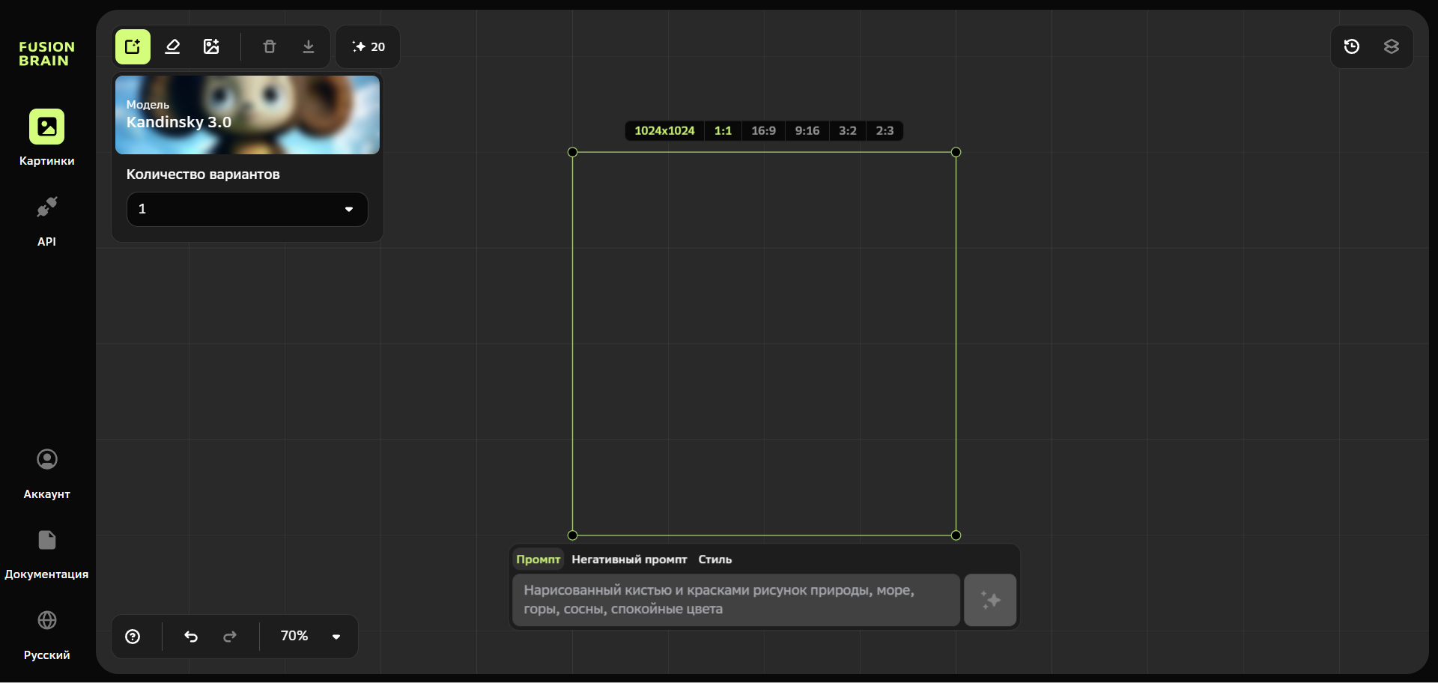This screenshot has height=683, width=1438.
Task: Select the 1:1 aspect ratio
Action: 723,131
